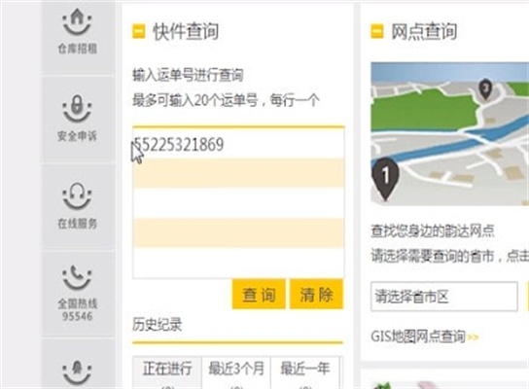Click the 全国热线 95546 phone icon
This screenshot has height=389, width=529.
pos(77,278)
